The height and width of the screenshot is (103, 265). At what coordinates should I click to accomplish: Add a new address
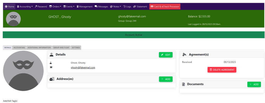point(166,79)
